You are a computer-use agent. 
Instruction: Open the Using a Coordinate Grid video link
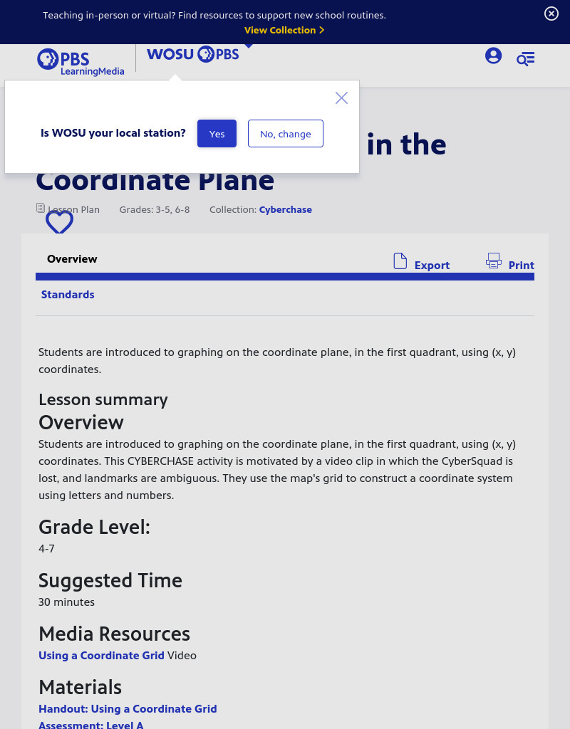(101, 655)
